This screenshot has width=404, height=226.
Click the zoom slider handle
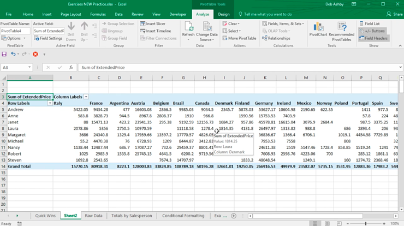click(366, 224)
